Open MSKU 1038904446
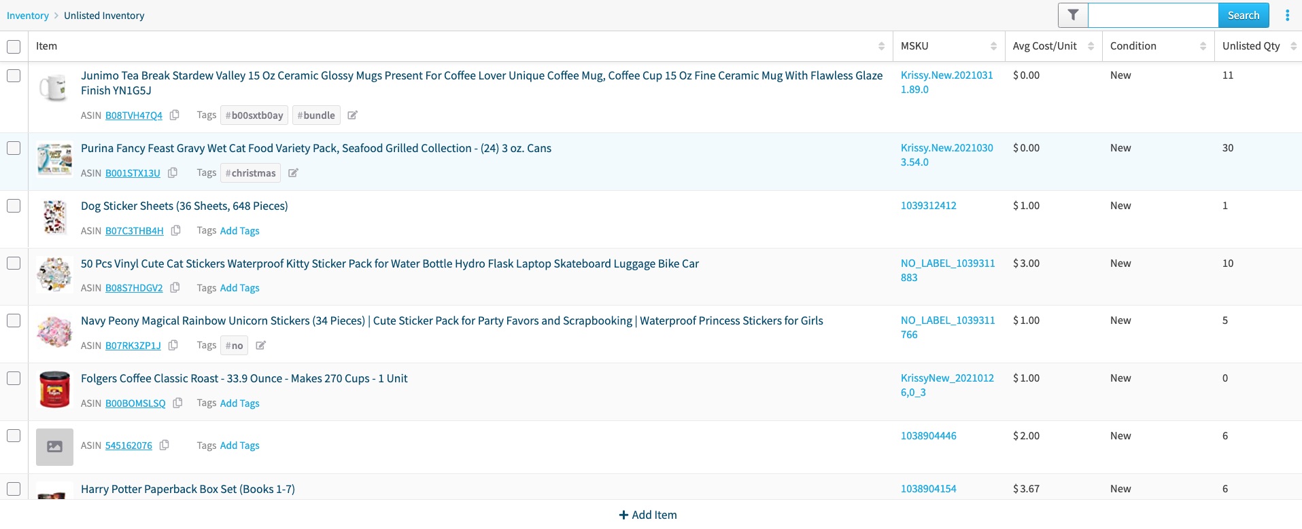 coord(928,436)
